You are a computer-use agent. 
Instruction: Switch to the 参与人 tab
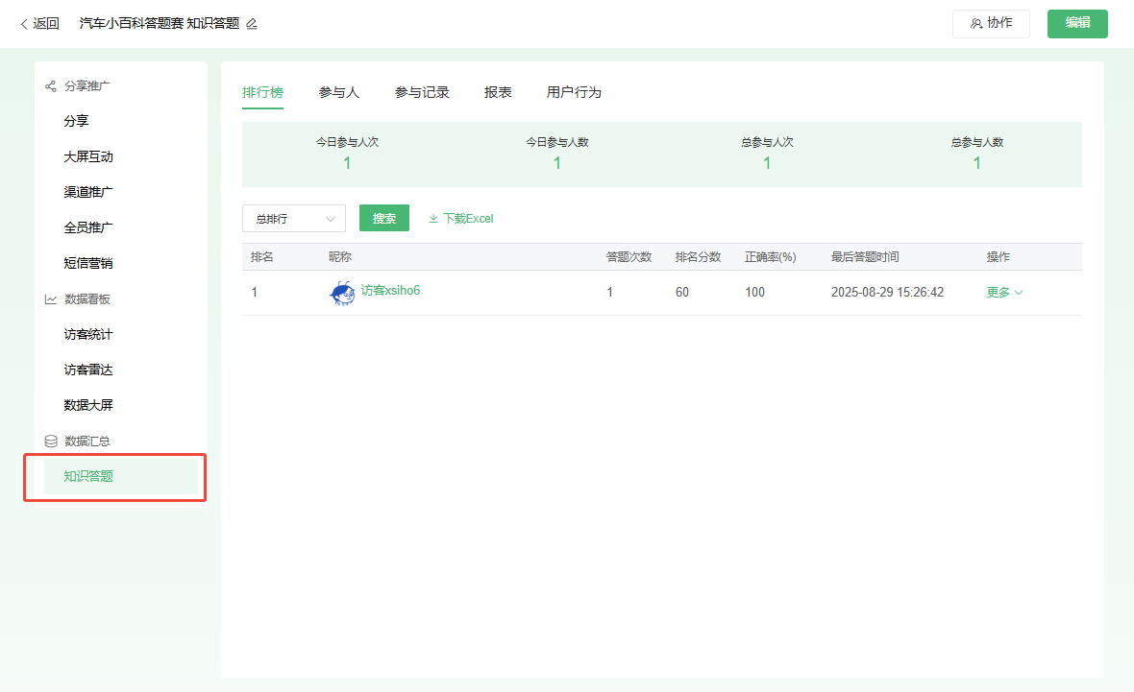tap(339, 92)
